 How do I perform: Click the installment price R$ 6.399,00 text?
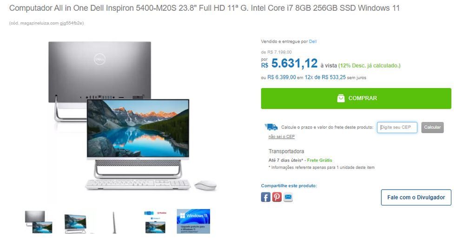281,77
